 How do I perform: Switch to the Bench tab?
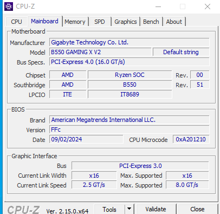pyautogui.click(x=151, y=22)
